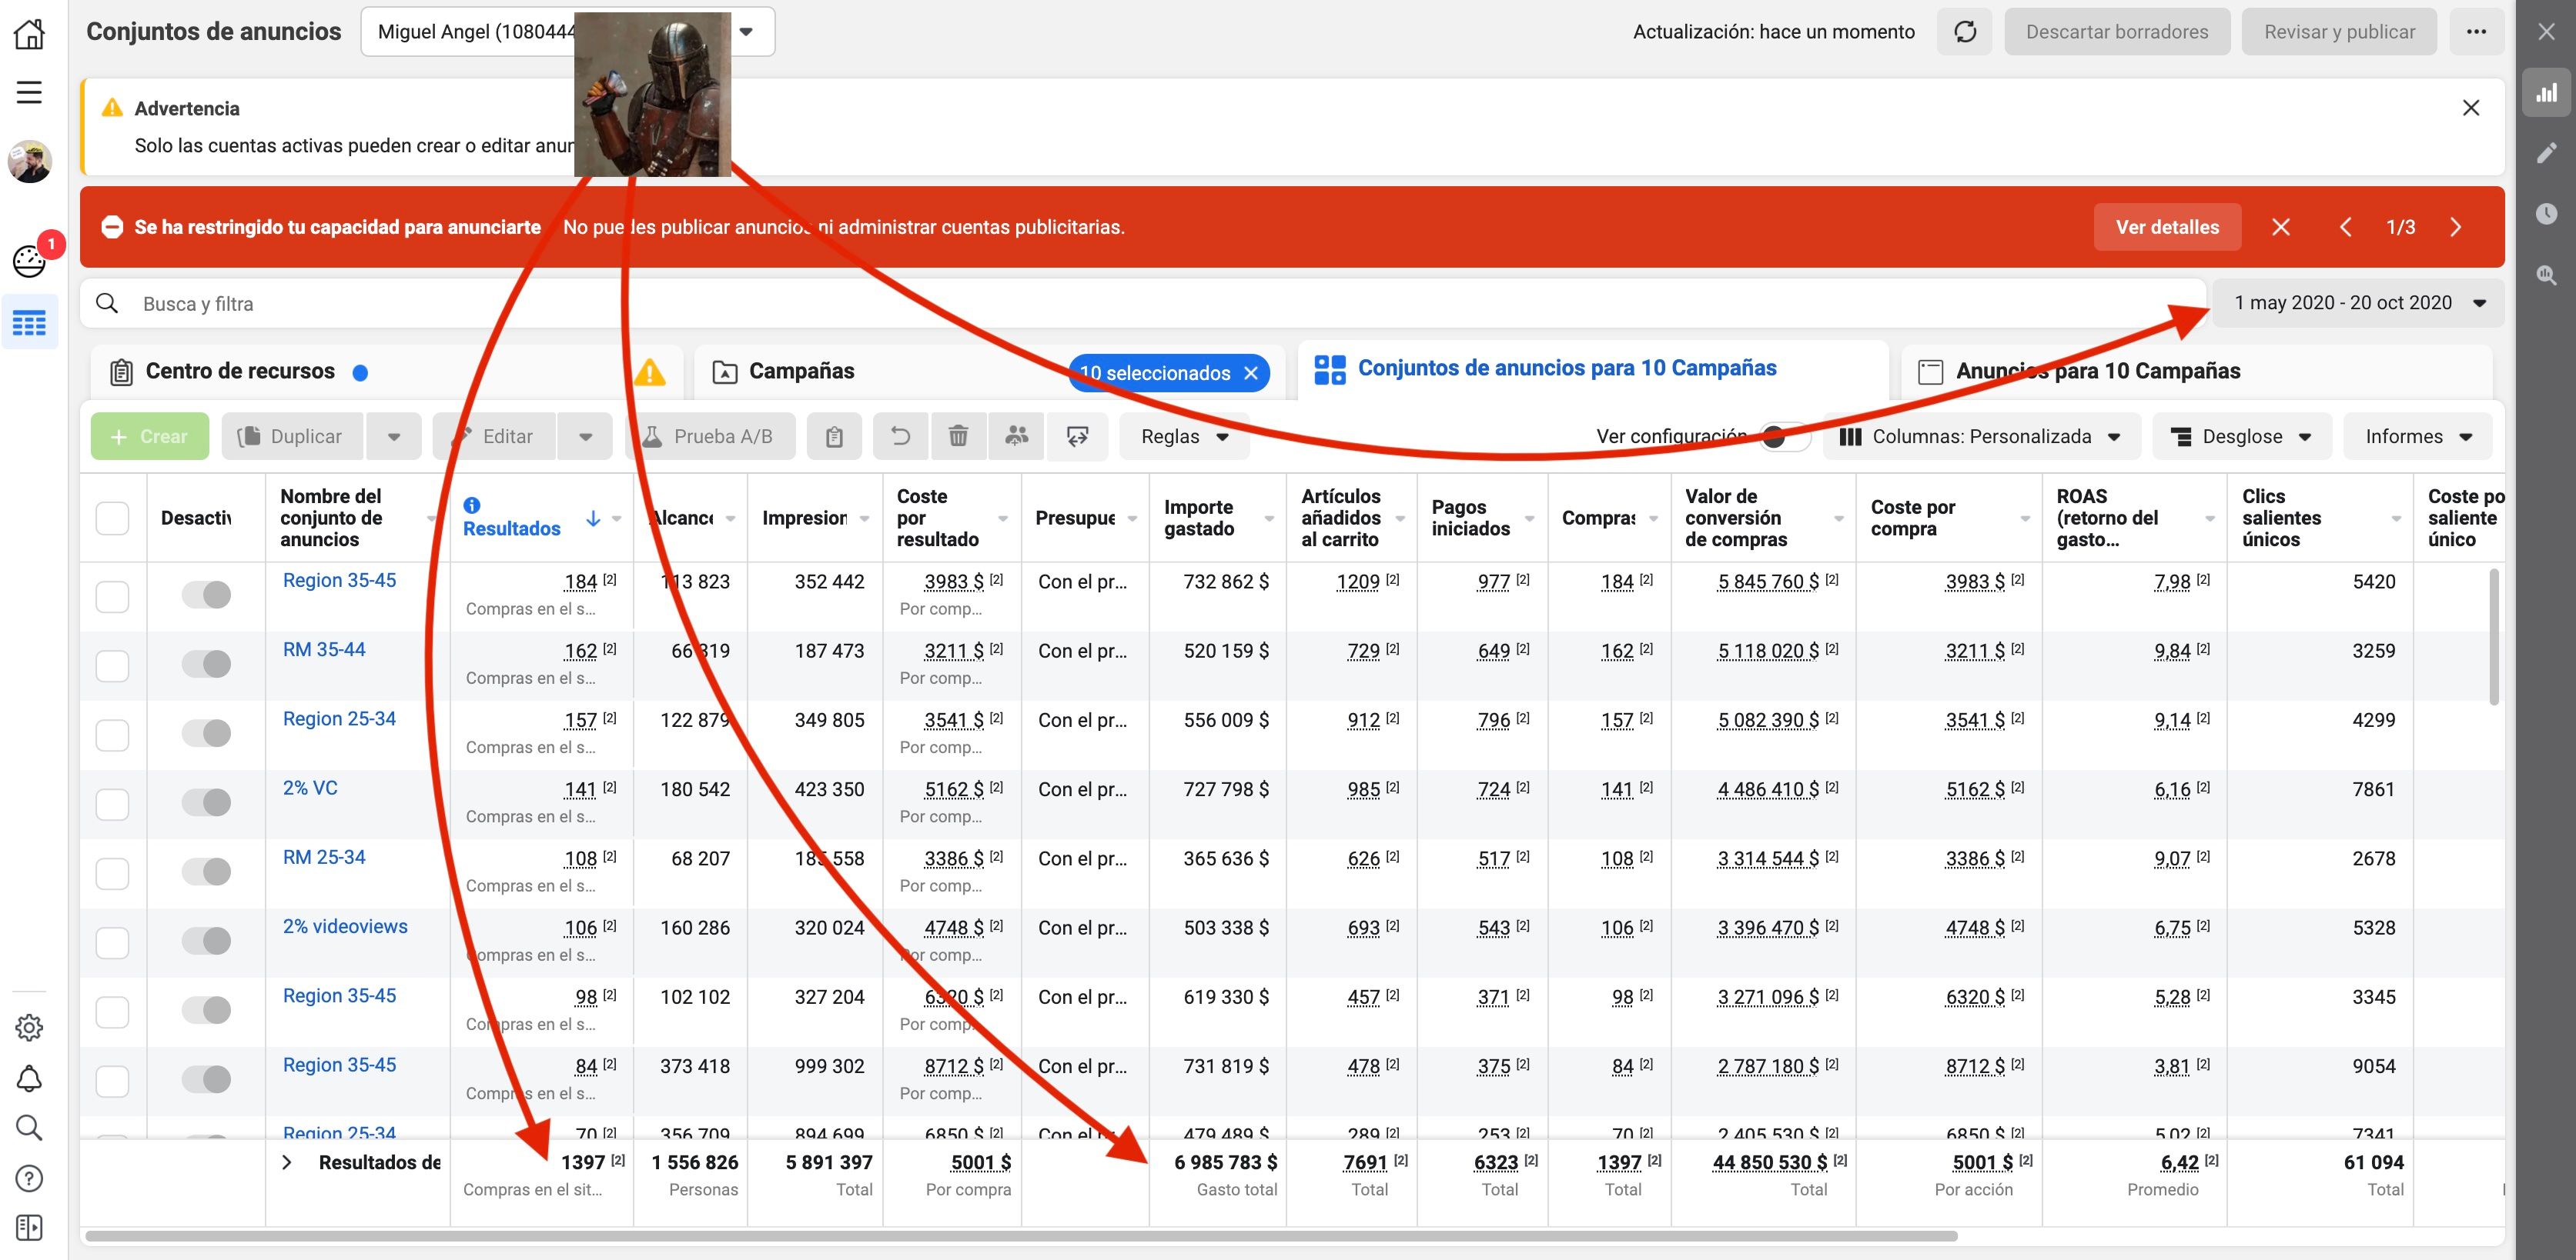Open the Informes dropdown
This screenshot has width=2576, height=1260.
[x=2417, y=437]
